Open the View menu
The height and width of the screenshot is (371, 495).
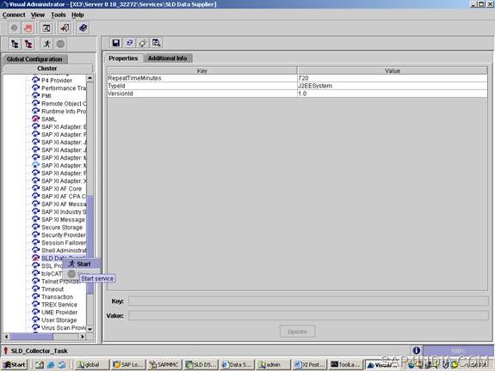pos(38,15)
